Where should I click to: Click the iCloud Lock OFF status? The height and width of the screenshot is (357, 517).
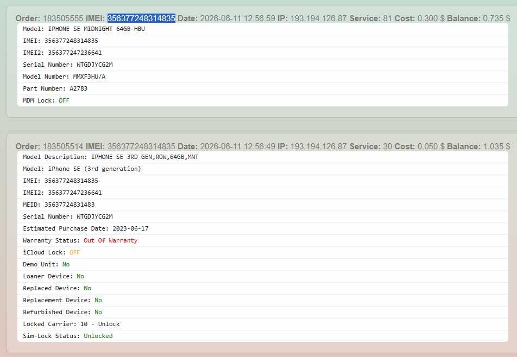[x=74, y=253]
